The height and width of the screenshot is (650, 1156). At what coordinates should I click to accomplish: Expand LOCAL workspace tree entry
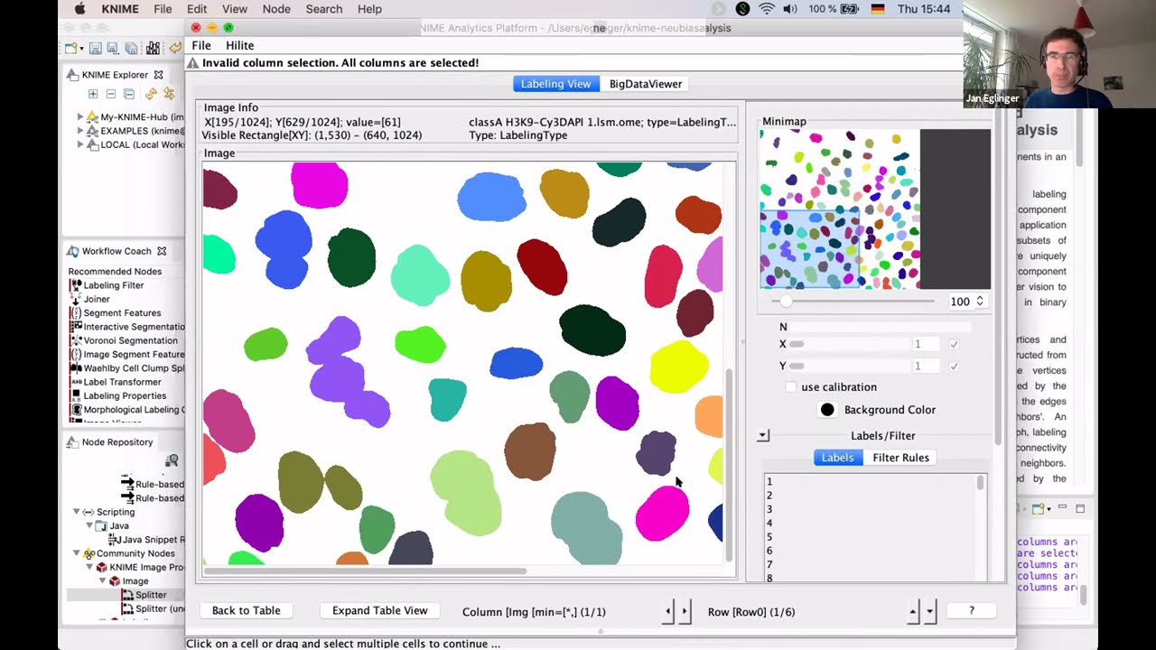click(80, 144)
